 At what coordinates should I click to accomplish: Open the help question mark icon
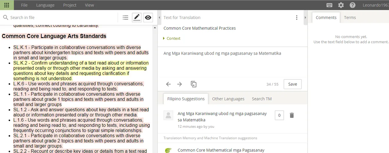tap(353, 5)
